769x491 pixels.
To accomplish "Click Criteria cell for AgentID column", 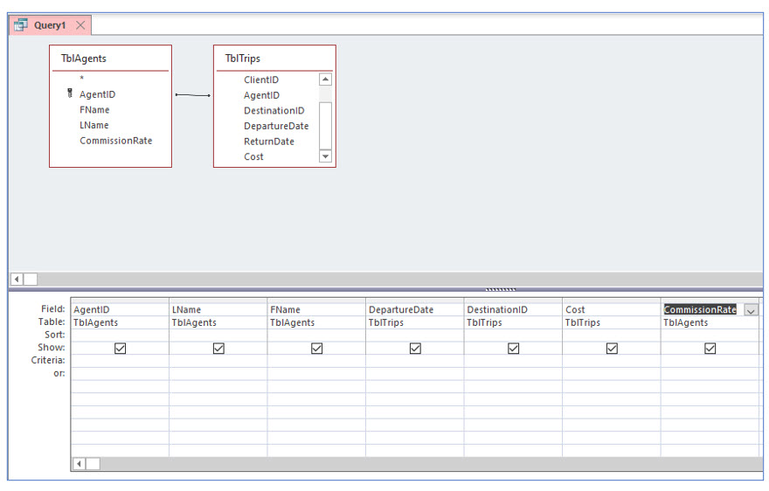I will coord(121,361).
